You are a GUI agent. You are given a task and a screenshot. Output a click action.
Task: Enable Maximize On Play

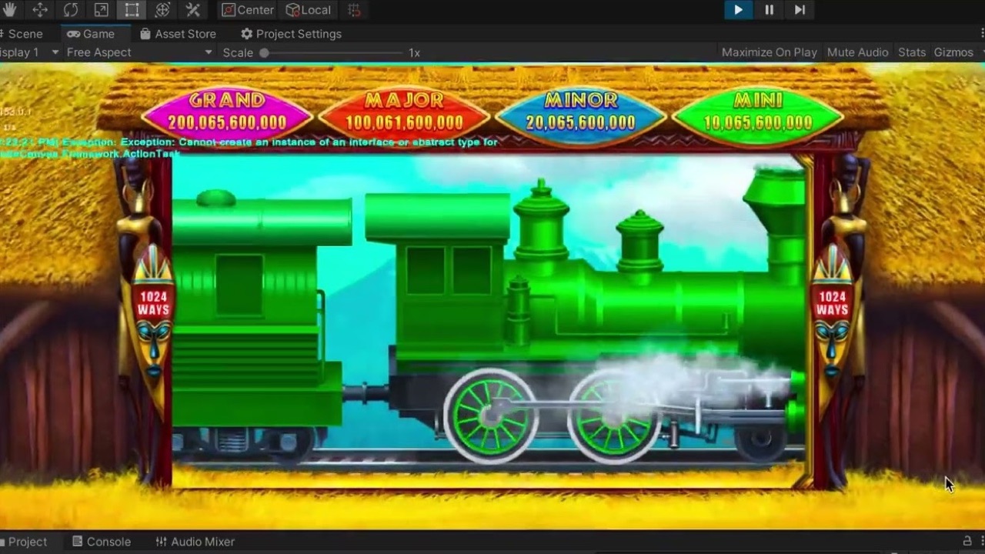click(x=770, y=52)
